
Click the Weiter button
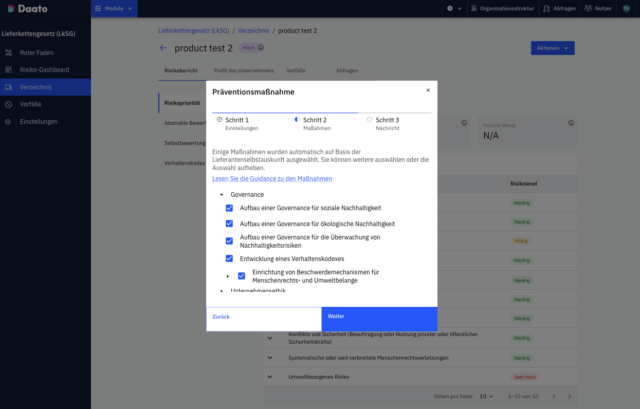coord(379,319)
